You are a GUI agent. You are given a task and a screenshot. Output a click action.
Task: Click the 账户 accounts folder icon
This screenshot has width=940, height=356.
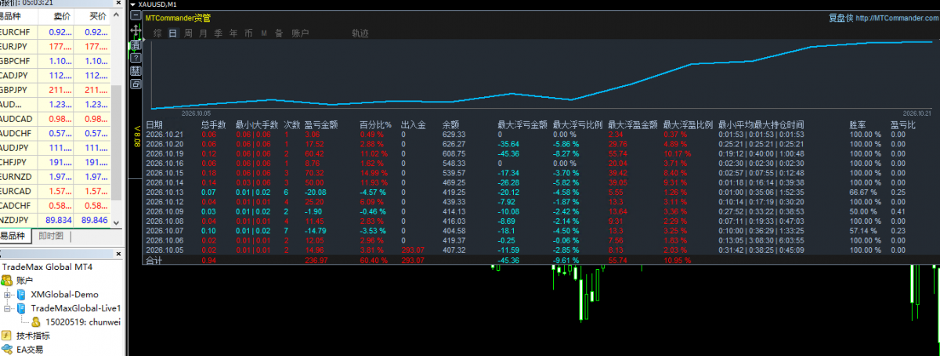pos(7,280)
